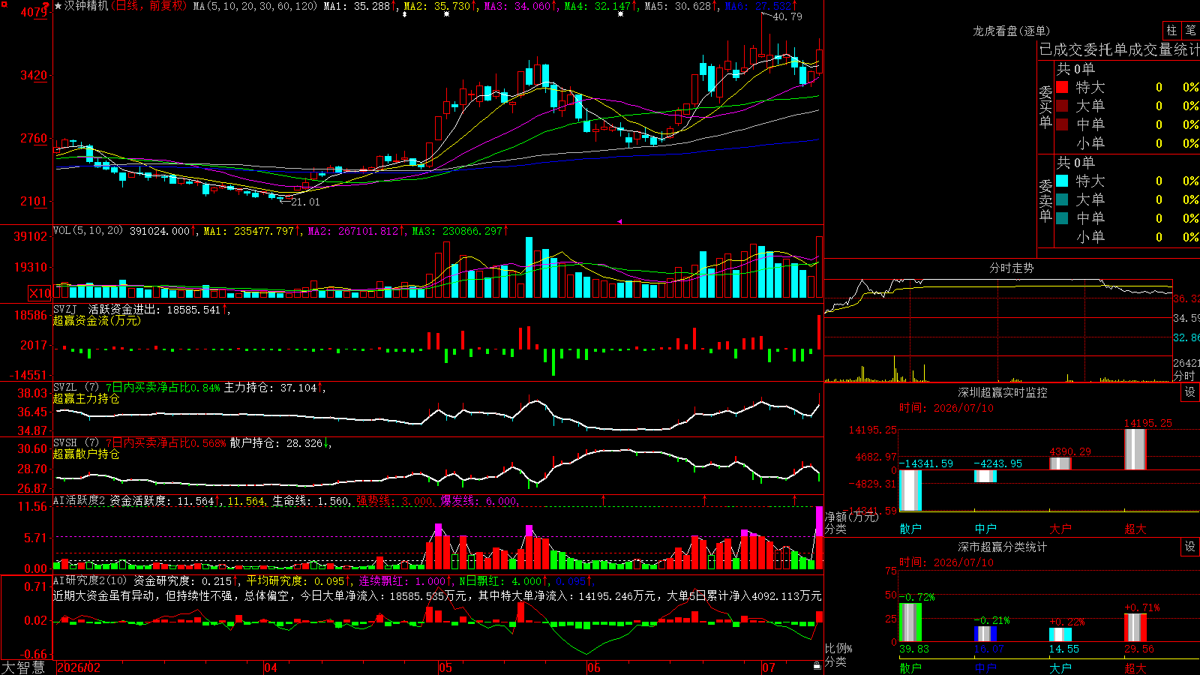Click the cyan 特大 swatch in 委卖单
Image resolution: width=1200 pixels, height=675 pixels.
[x=1062, y=181]
